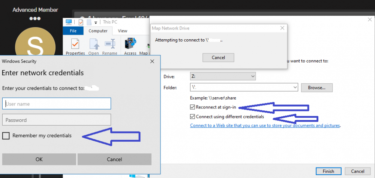Cancel the Attempting to connect dialog
Viewport: 375px width, 178px height.
click(x=218, y=58)
